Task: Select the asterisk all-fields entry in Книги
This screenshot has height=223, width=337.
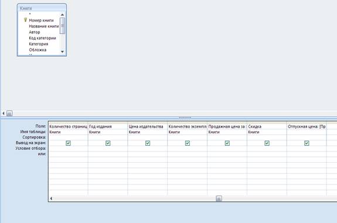Action: (x=30, y=14)
